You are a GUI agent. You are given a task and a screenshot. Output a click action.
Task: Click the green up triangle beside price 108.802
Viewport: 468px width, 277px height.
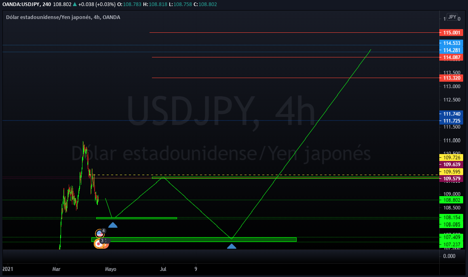coord(75,4)
